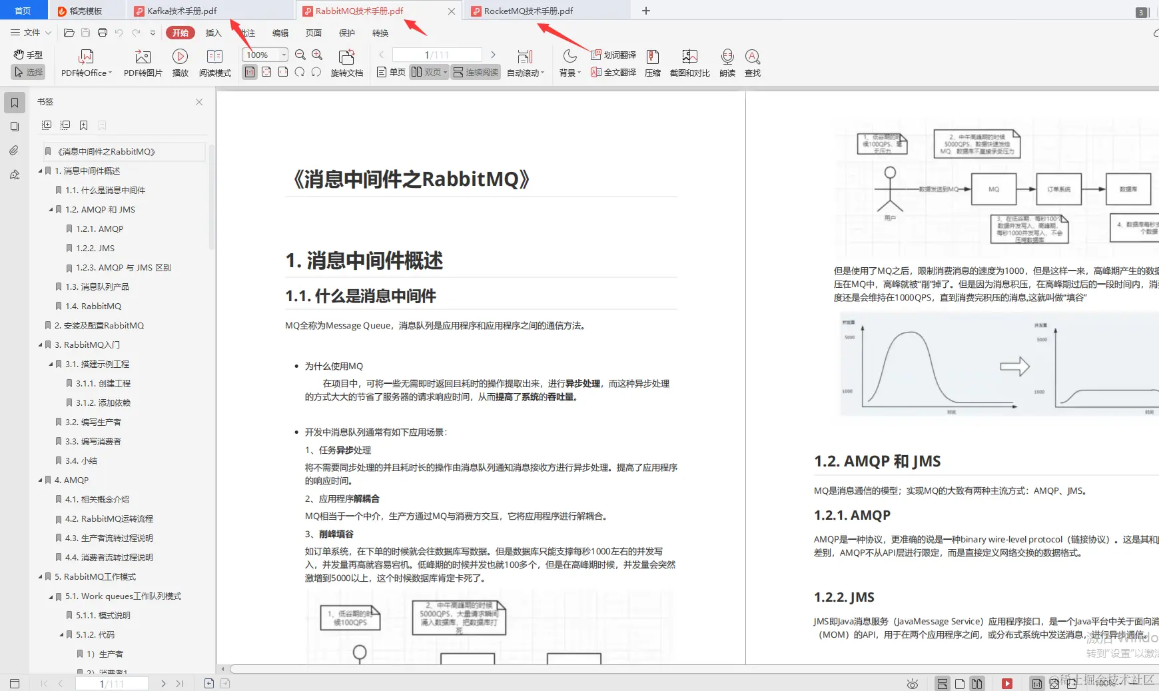Select the 插入 ribbon tab
The height and width of the screenshot is (691, 1159).
pyautogui.click(x=213, y=33)
